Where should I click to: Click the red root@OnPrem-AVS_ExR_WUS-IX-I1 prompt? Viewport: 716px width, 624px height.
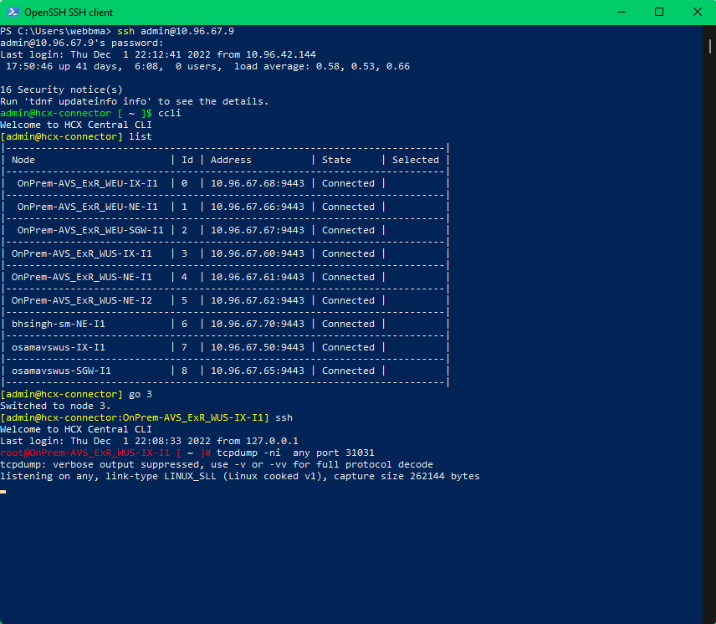point(105,453)
